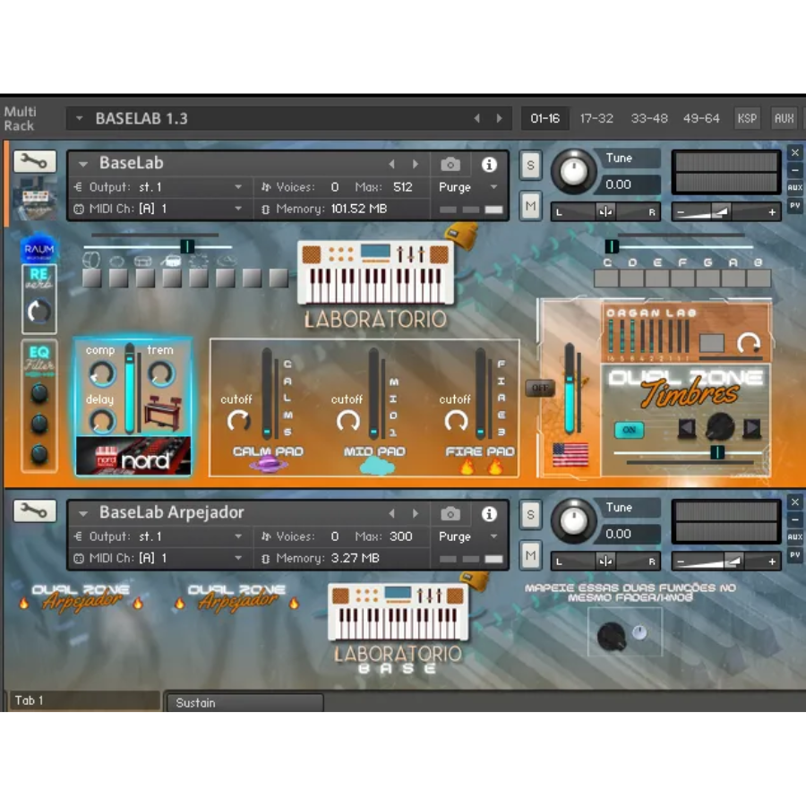Adjust the Calm Pad vertical fader

click(267, 393)
